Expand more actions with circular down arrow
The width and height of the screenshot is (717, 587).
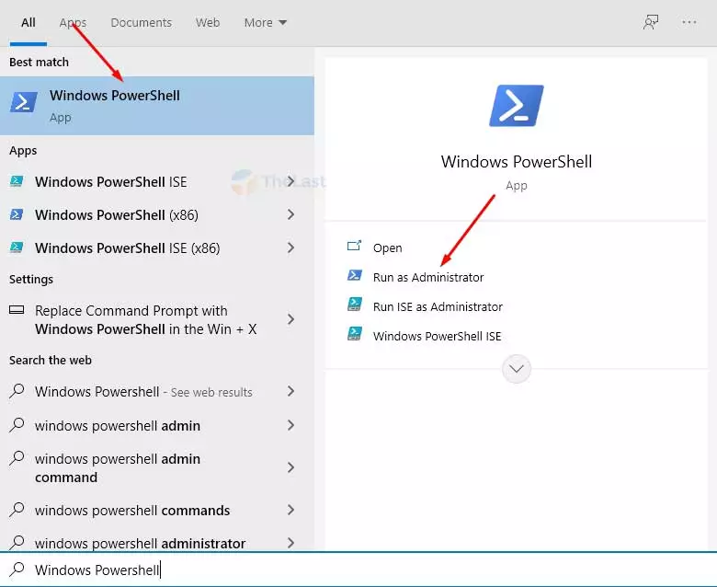(517, 368)
